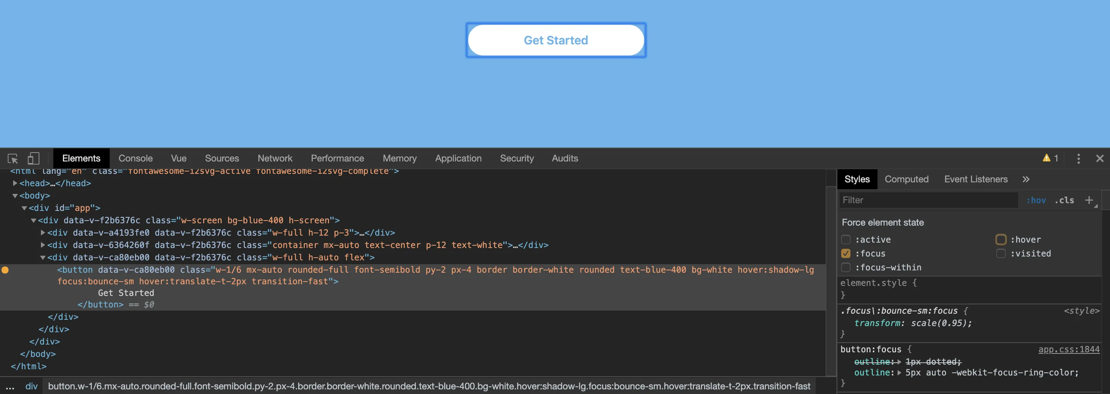Collapse the body element node

pos(15,196)
